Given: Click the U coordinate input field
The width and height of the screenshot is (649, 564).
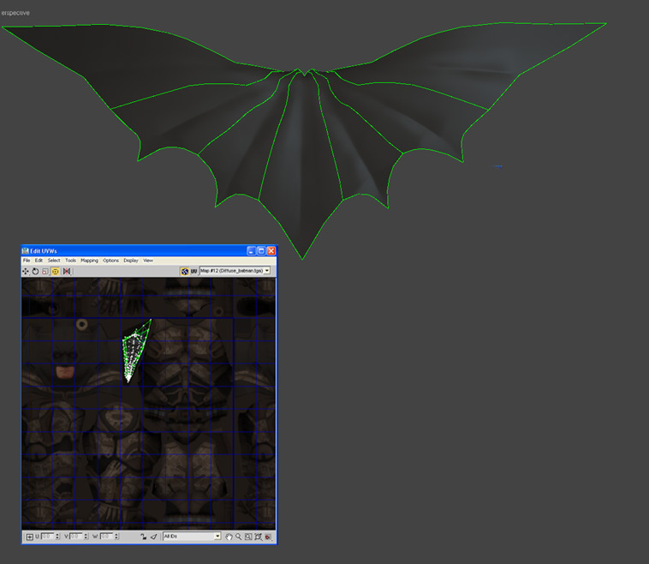Looking at the screenshot, I should click(48, 537).
